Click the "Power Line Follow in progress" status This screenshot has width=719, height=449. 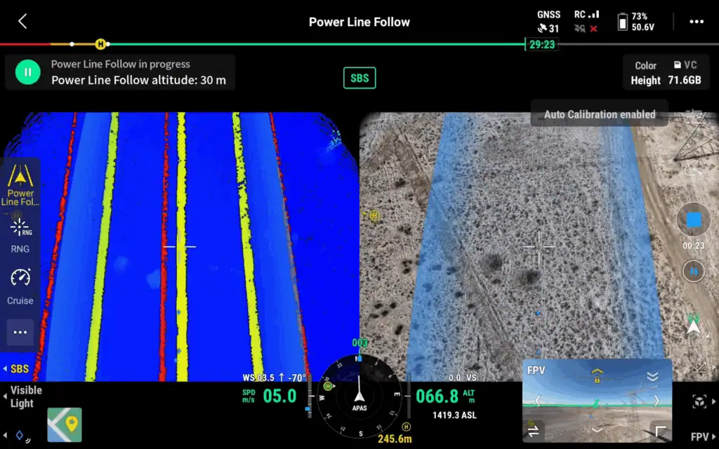(x=120, y=64)
